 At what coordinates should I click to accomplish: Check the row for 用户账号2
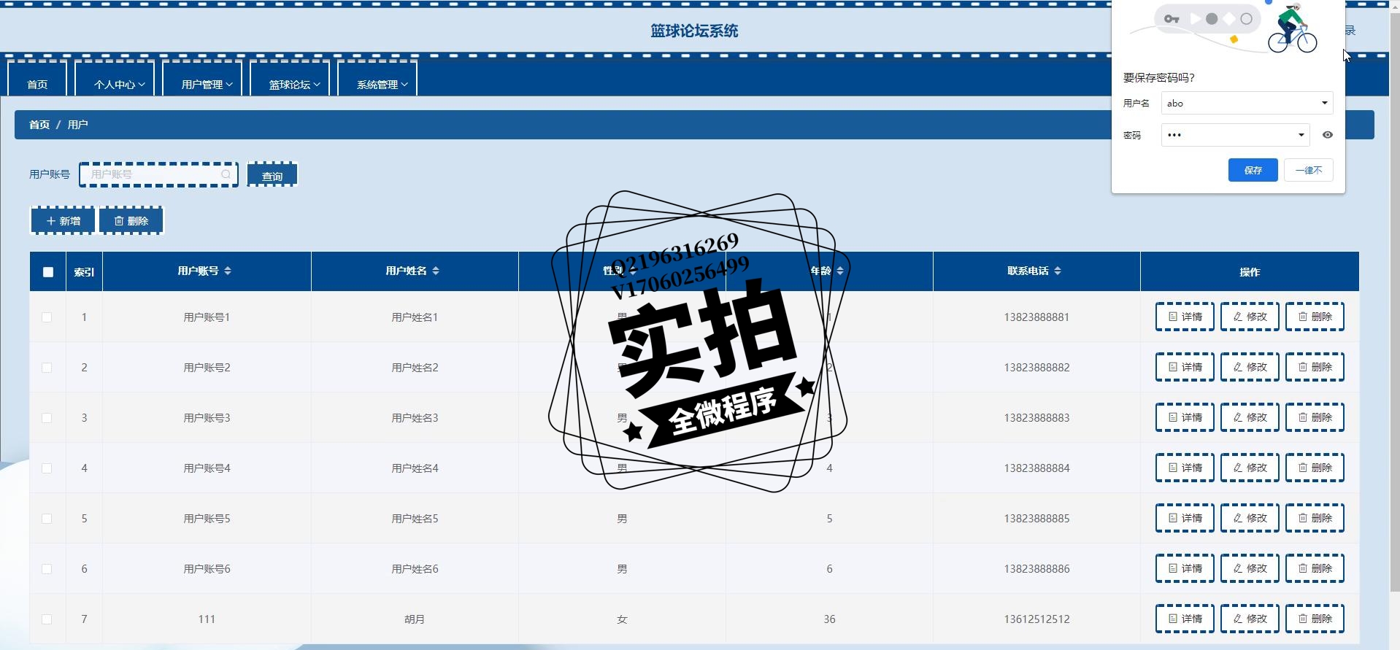(47, 368)
